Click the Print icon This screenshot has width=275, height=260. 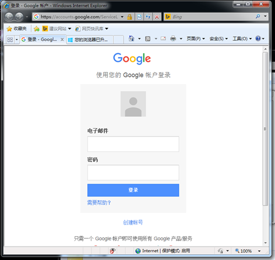pyautogui.click(x=173, y=38)
